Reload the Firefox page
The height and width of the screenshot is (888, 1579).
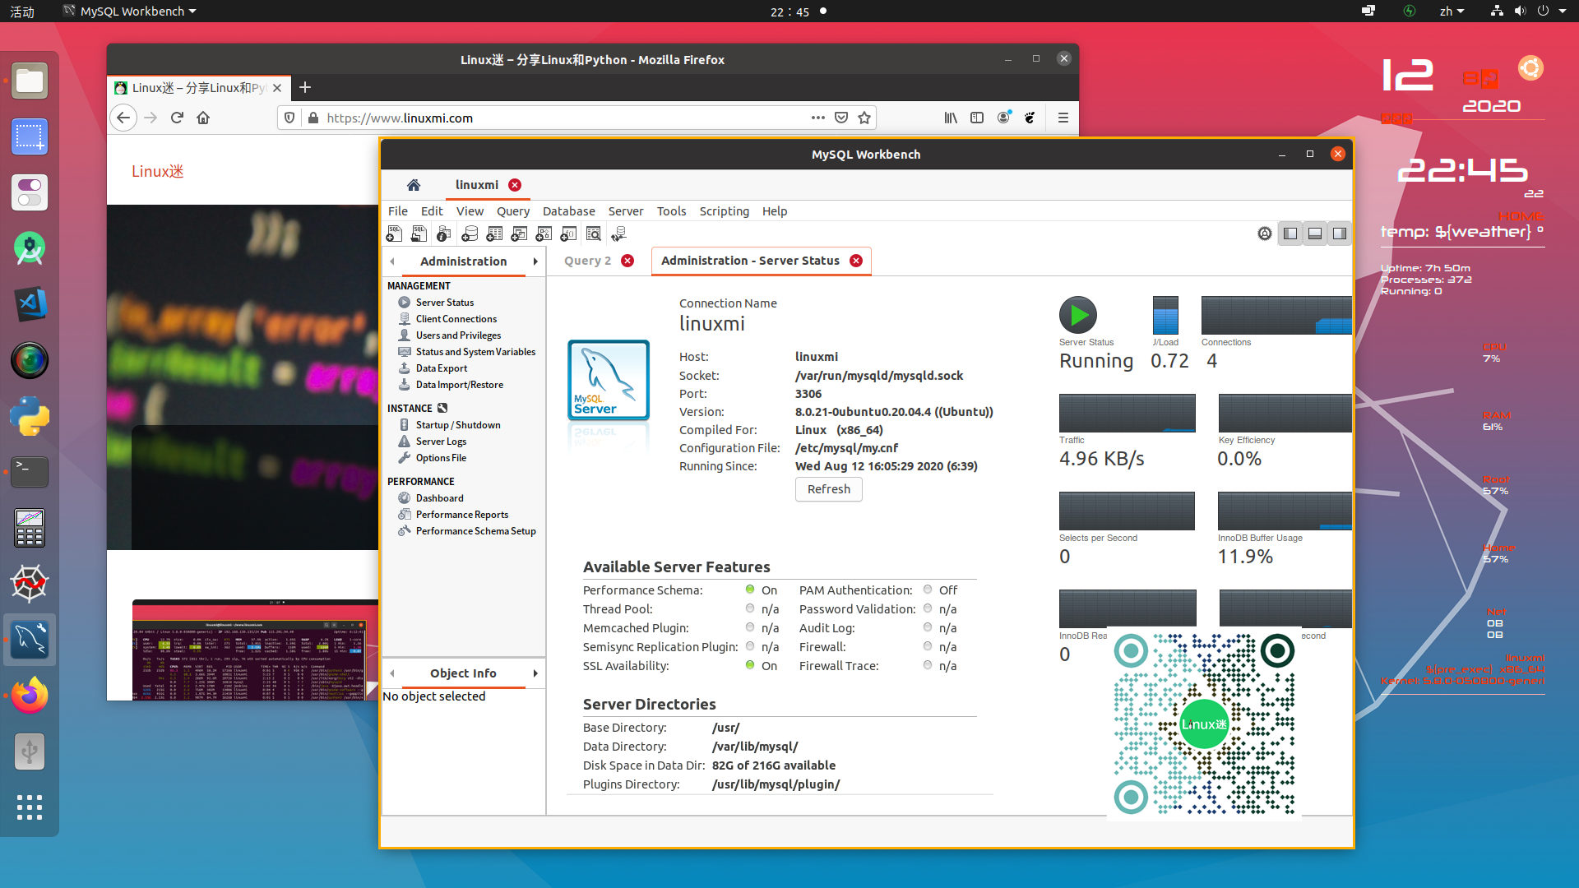(177, 118)
